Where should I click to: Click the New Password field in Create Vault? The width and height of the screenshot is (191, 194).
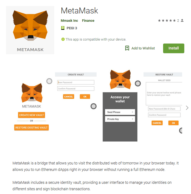(76, 82)
